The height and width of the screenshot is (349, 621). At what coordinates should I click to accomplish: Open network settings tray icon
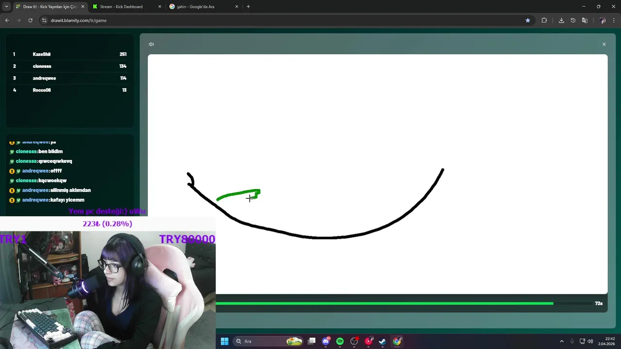(x=583, y=341)
